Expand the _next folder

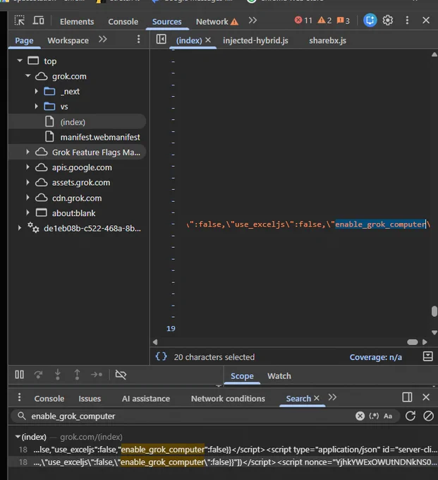tap(37, 91)
